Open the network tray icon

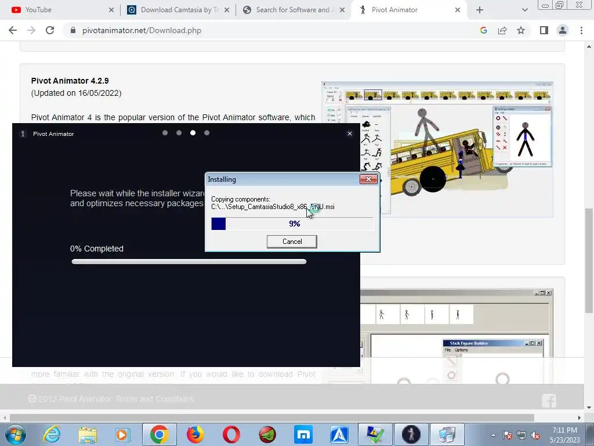[521, 435]
